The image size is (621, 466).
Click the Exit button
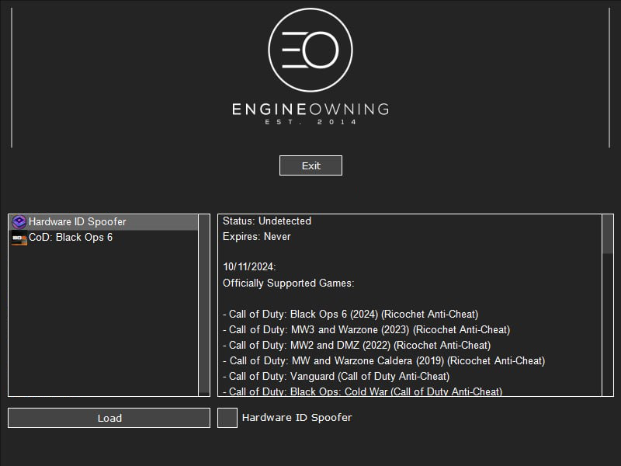(x=310, y=165)
